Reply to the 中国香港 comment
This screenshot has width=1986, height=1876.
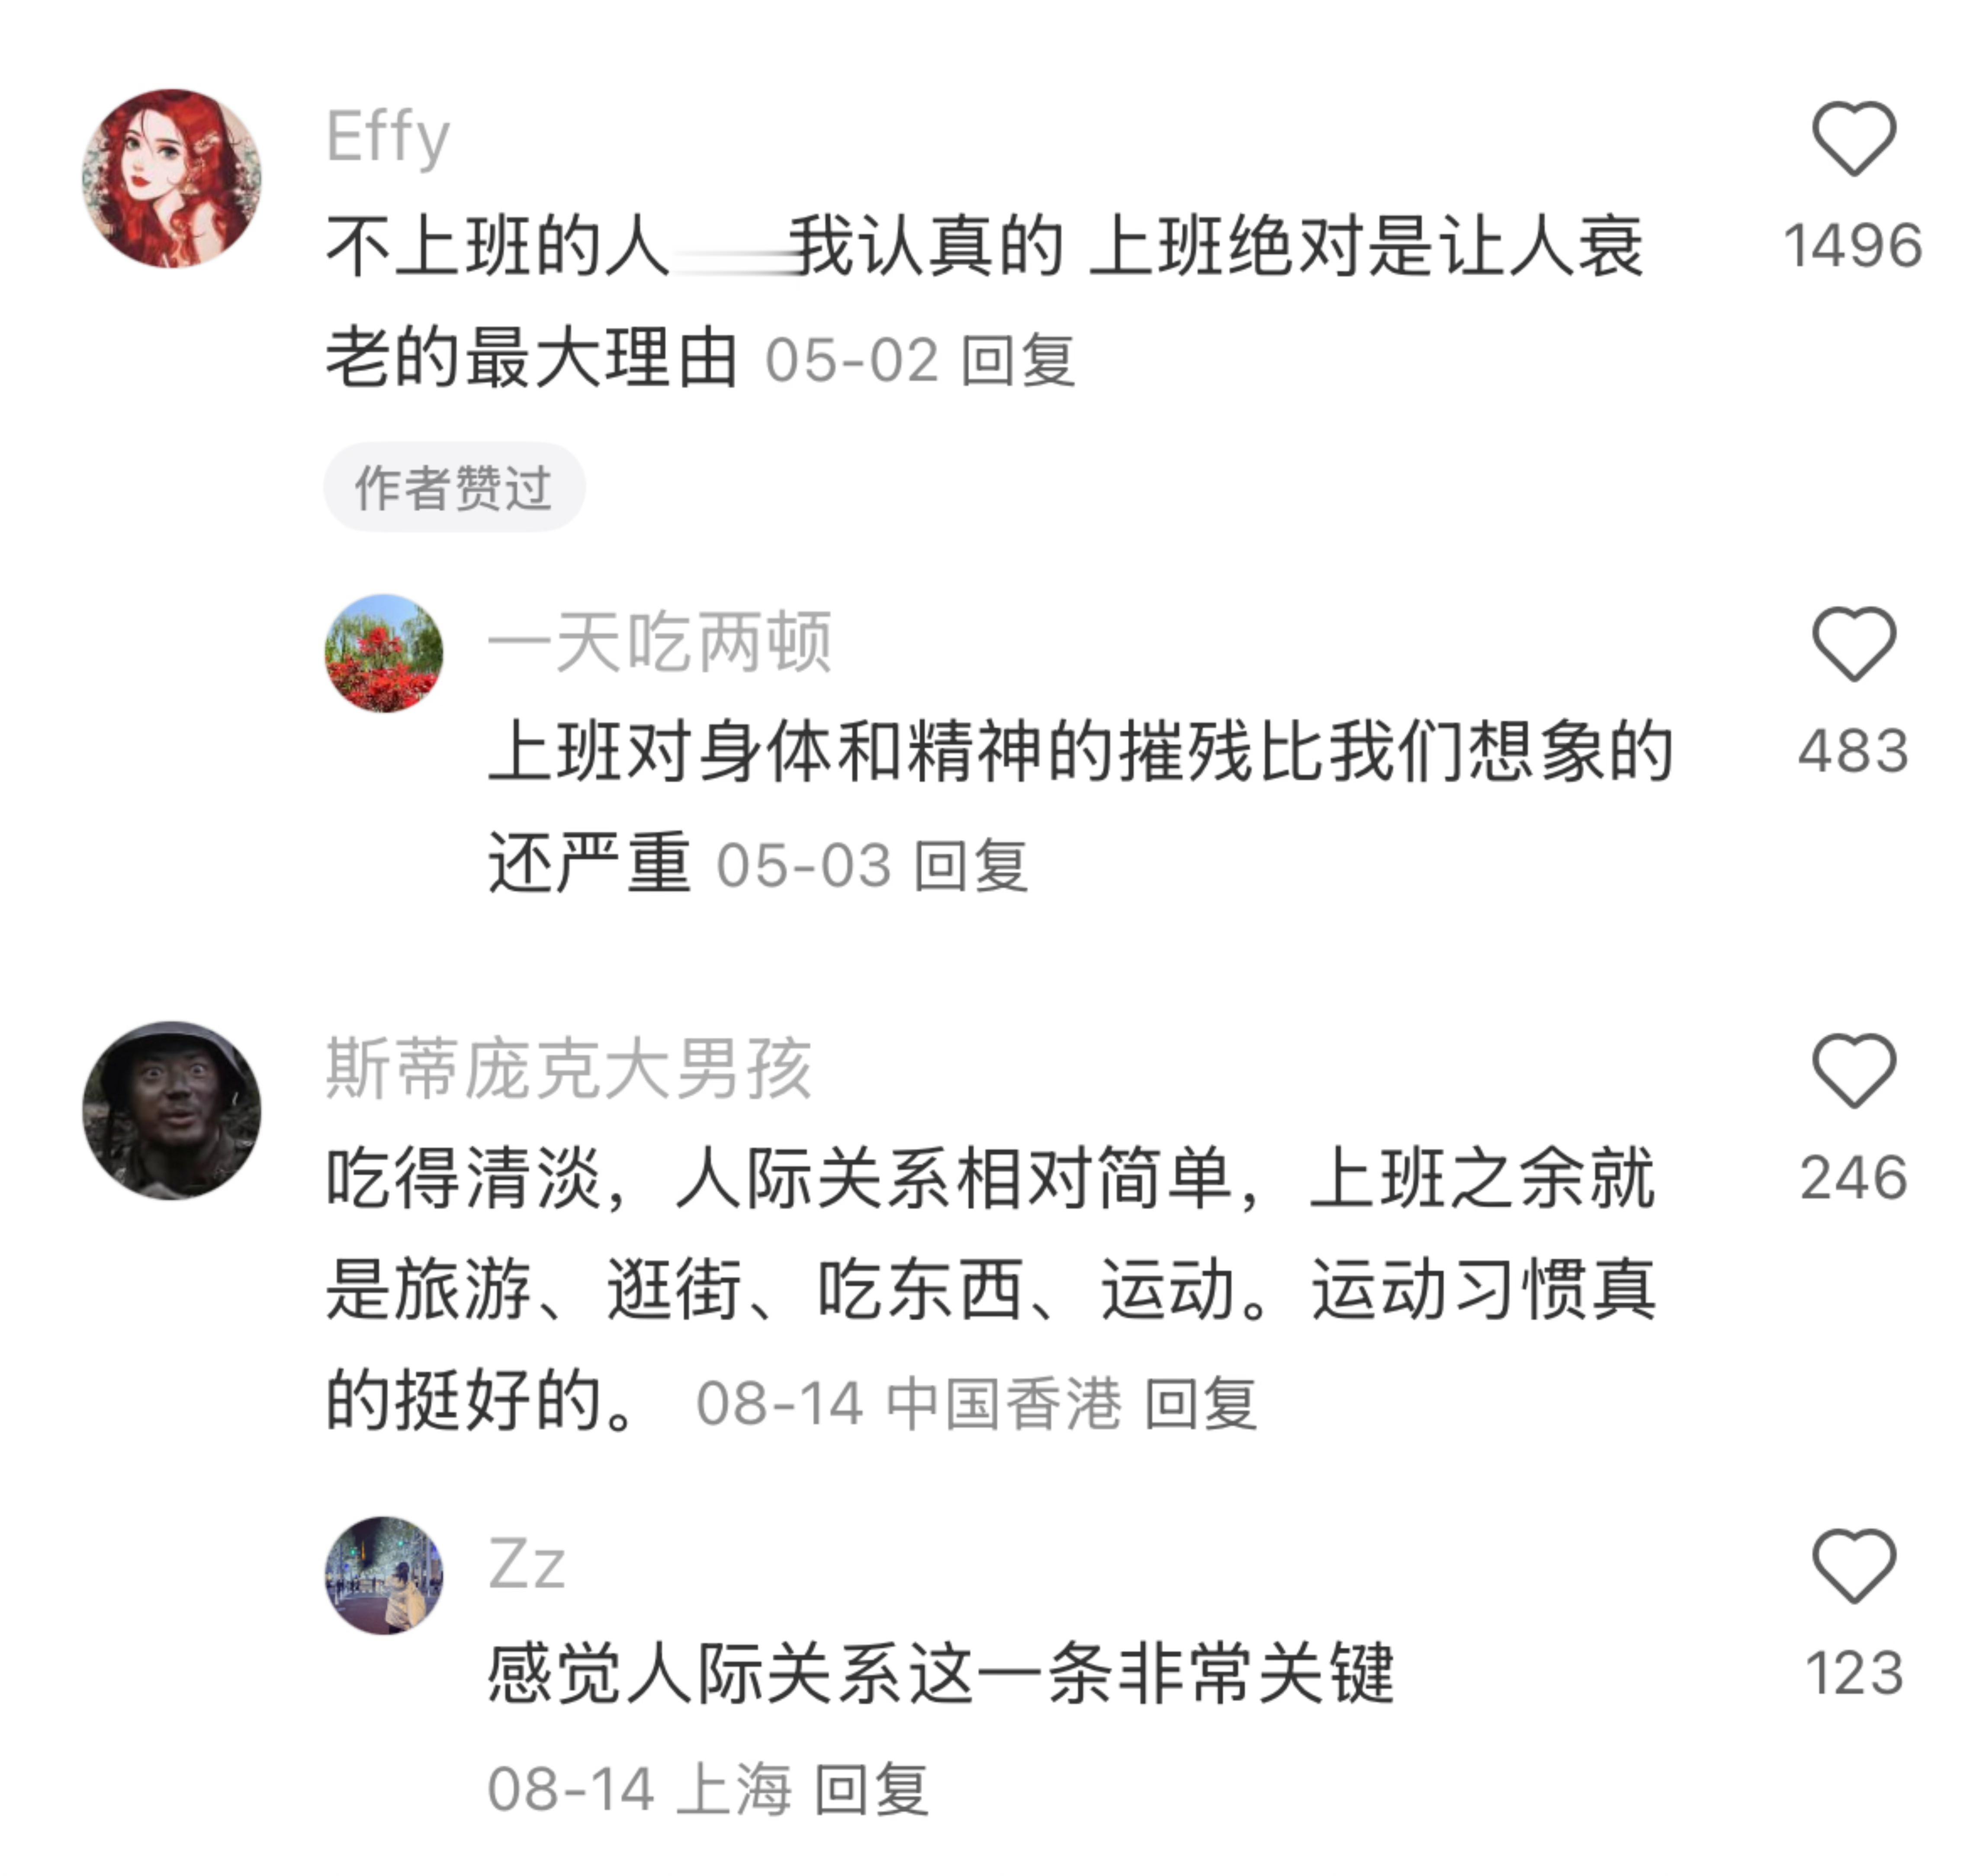[1200, 1403]
